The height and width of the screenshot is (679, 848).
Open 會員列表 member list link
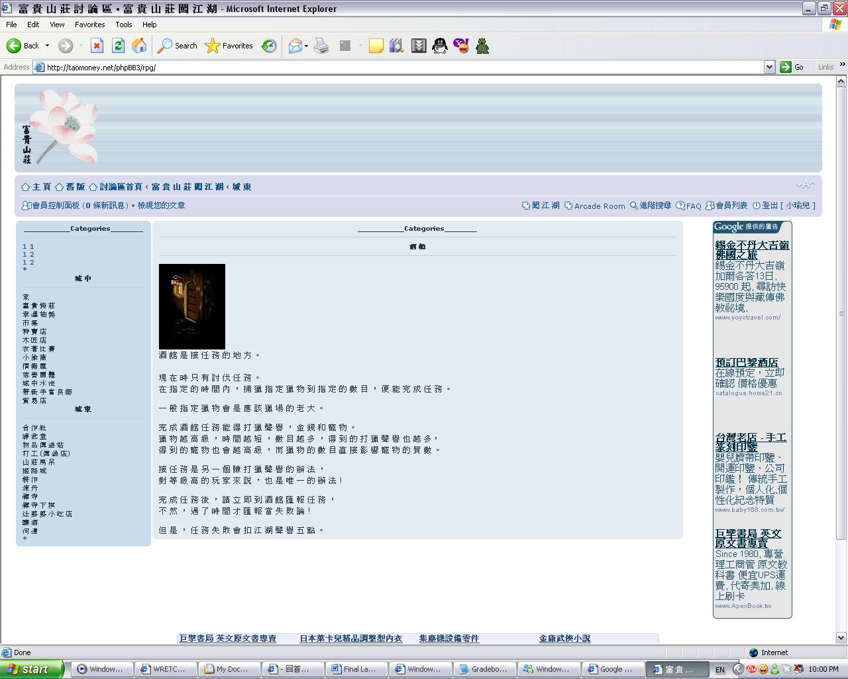[x=731, y=206]
